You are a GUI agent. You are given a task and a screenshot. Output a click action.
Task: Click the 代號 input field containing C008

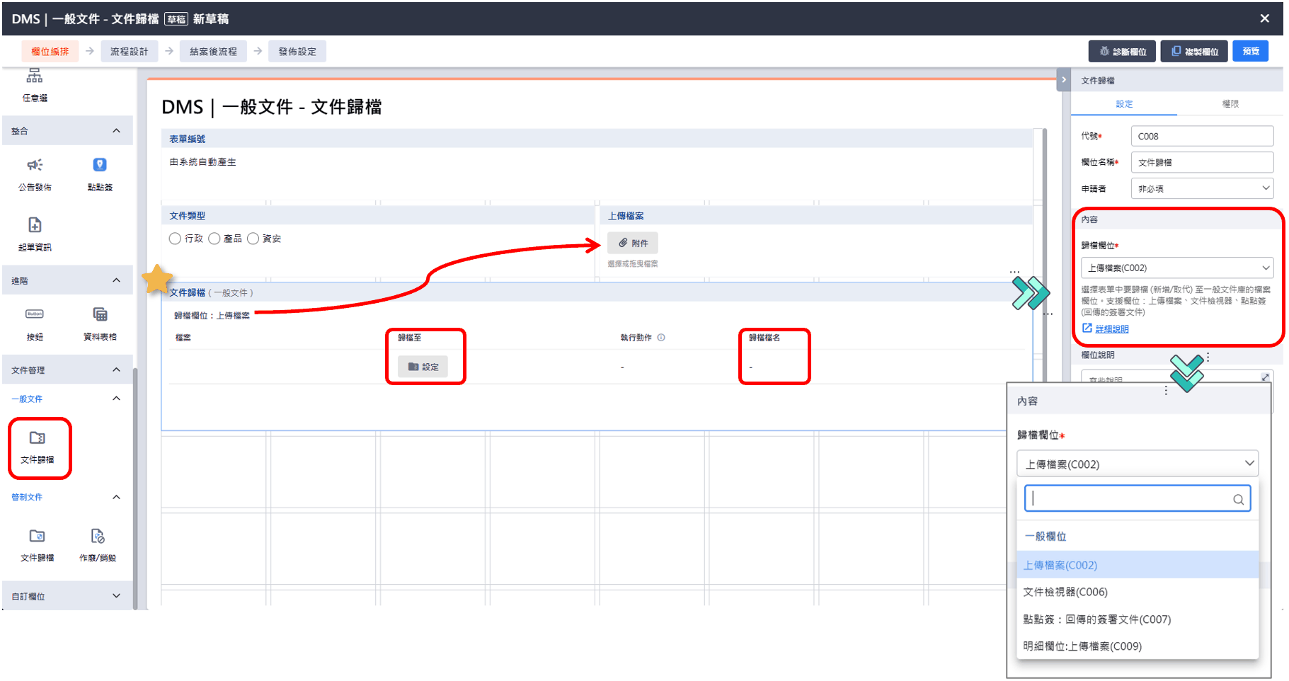point(1201,136)
